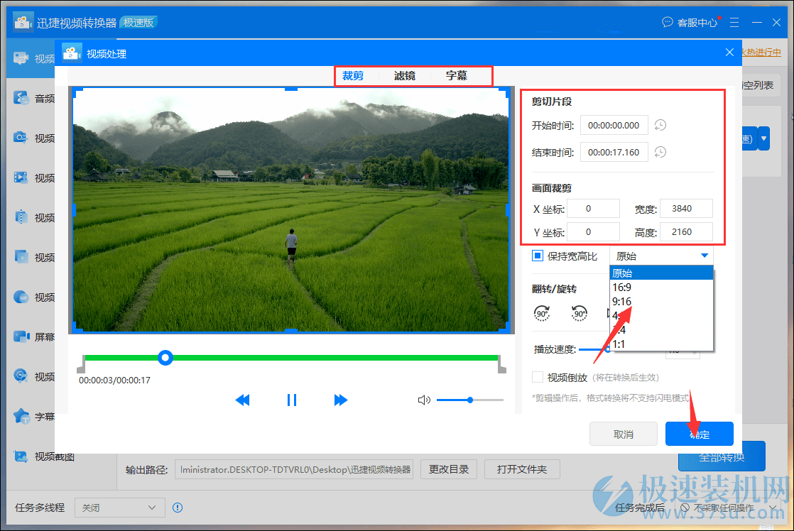Click the blue dropdown arrow behind dialog

[763, 138]
